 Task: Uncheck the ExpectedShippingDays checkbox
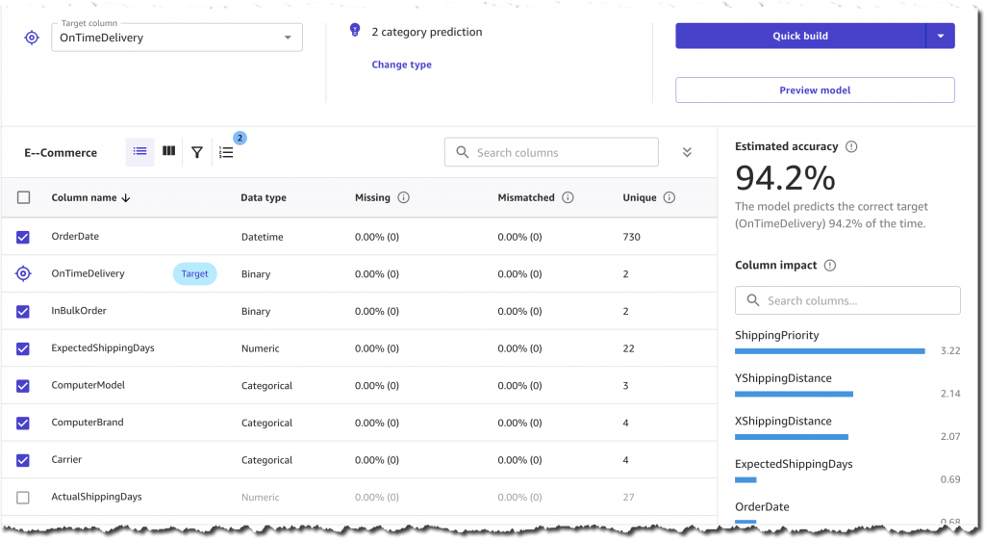pos(23,348)
